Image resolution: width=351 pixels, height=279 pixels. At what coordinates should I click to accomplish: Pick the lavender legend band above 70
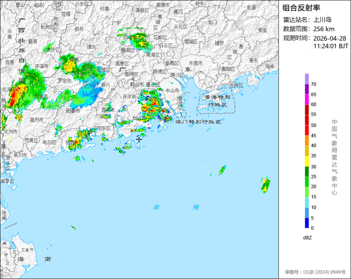[307, 79]
